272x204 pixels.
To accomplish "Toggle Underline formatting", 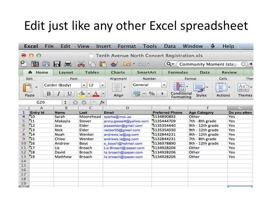I will click(69, 94).
